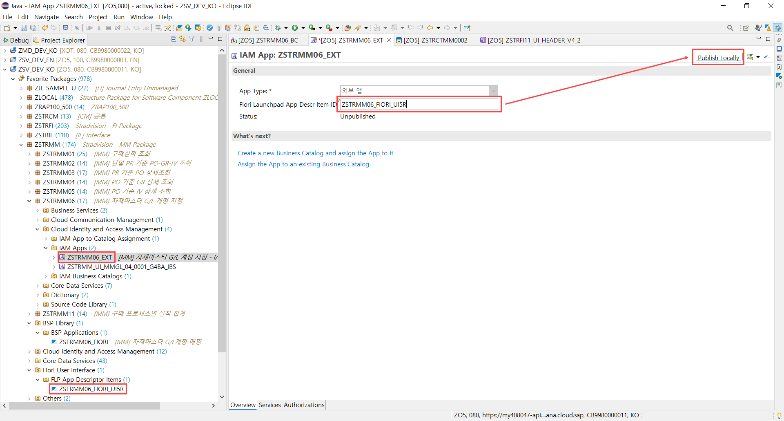The height and width of the screenshot is (421, 784).
Task: Expand the Business Services folder
Action: 38,210
